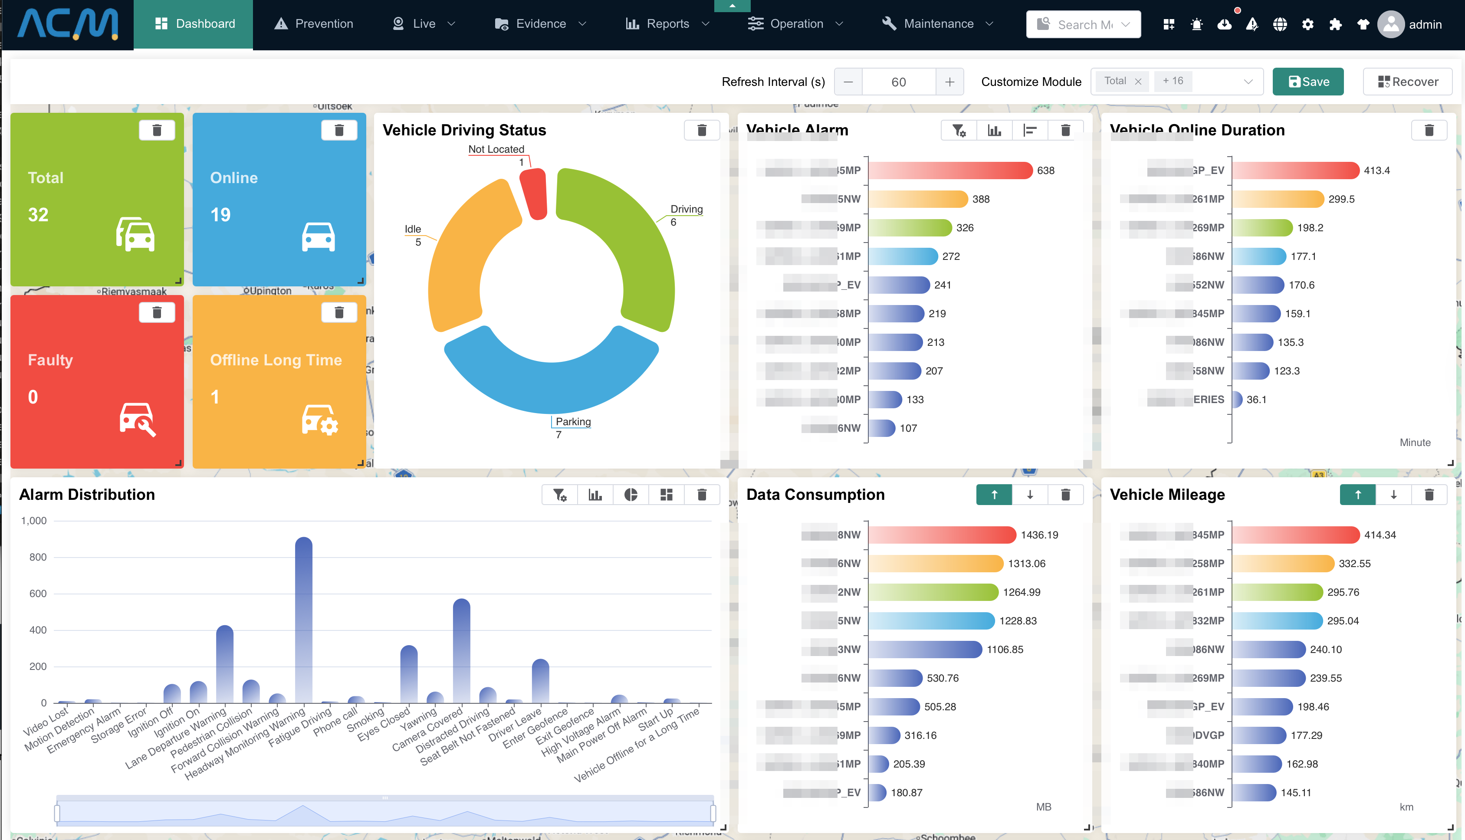1465x840 pixels.
Task: Switch Vehicle Alarm to vertical bar chart
Action: click(x=994, y=130)
